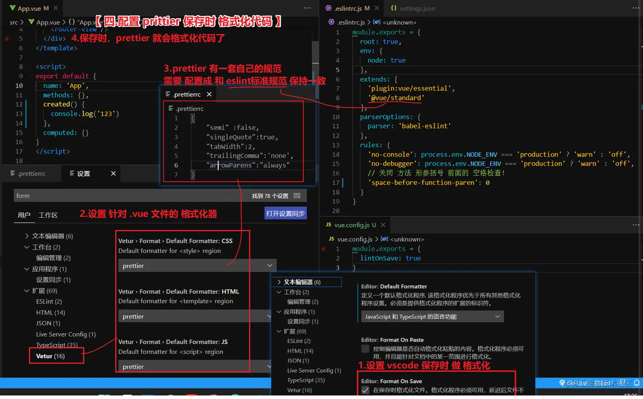This screenshot has width=643, height=399.
Task: Expand 文本编辑器 (6) chevron beside Vetur formatter settings
Action: [x=27, y=236]
